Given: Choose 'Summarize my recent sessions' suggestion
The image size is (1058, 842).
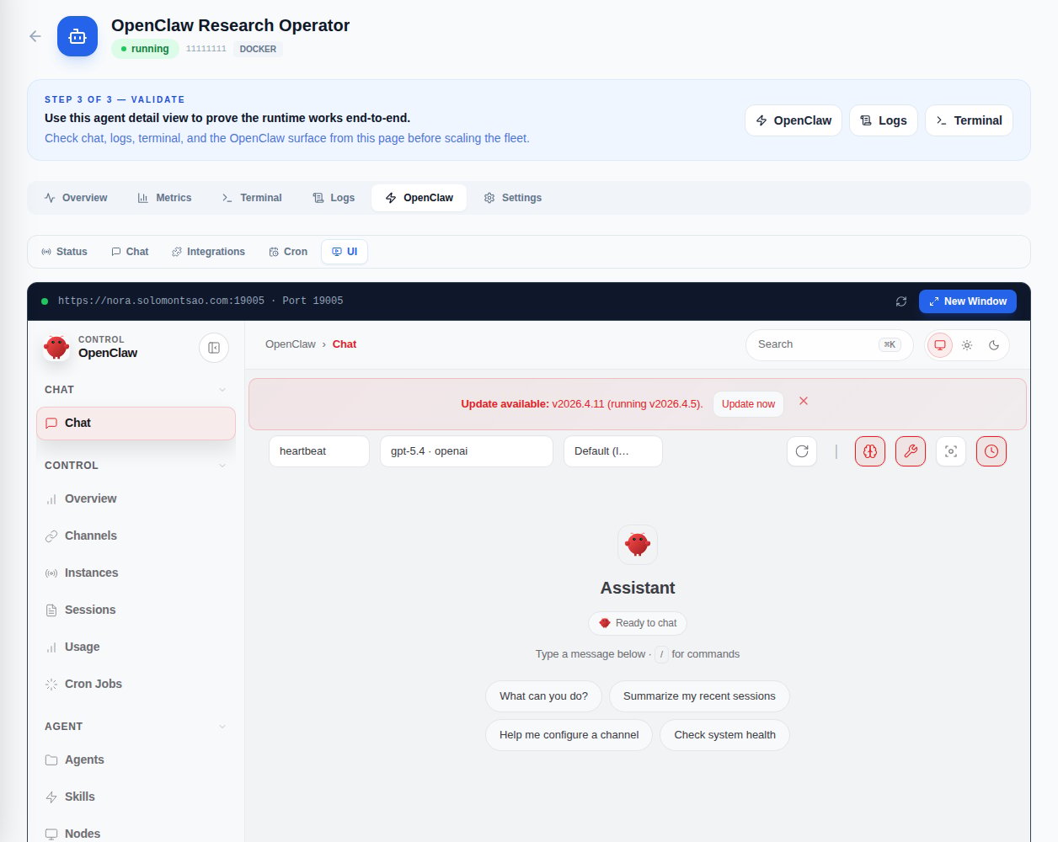Looking at the screenshot, I should 699,696.
